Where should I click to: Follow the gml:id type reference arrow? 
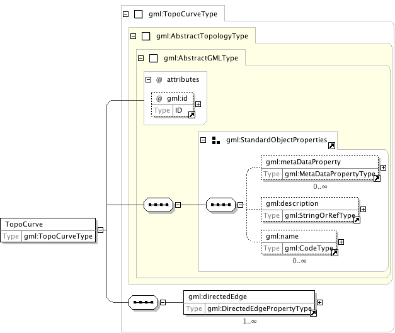point(192,115)
